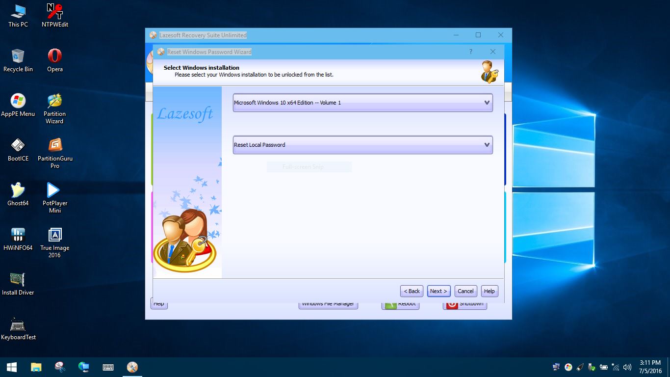Launch the Partition Wizard desktop icon

(x=55, y=108)
